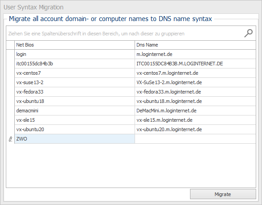The image size is (262, 205).
Task: Select the vx-centos7 Net Bios cell
Action: click(x=75, y=73)
